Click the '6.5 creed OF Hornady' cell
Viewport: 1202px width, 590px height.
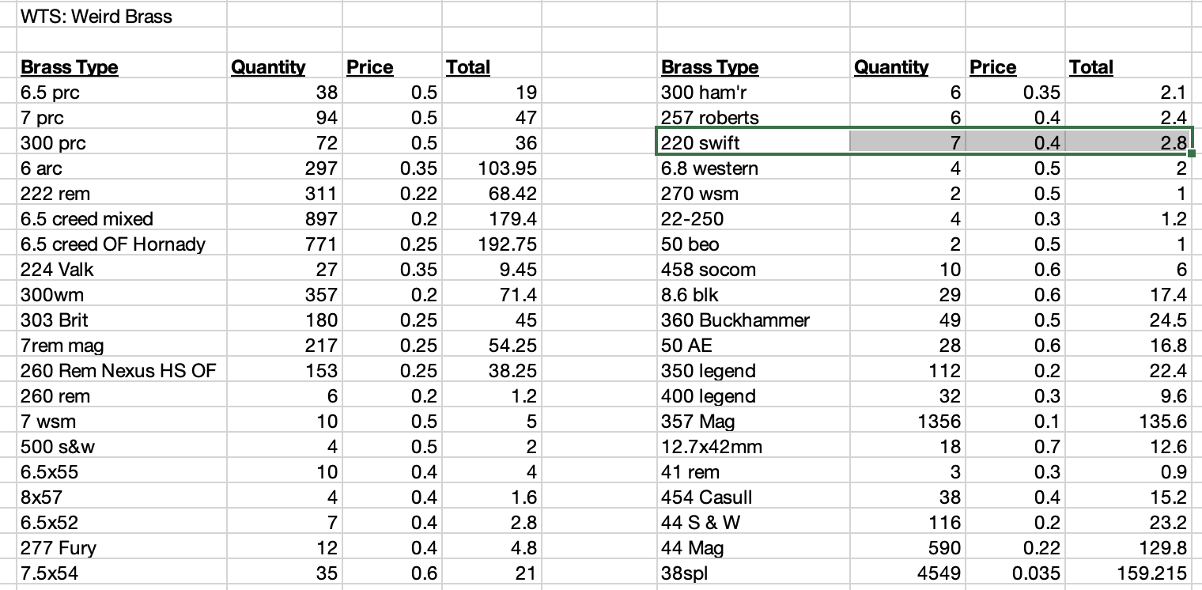click(x=113, y=244)
